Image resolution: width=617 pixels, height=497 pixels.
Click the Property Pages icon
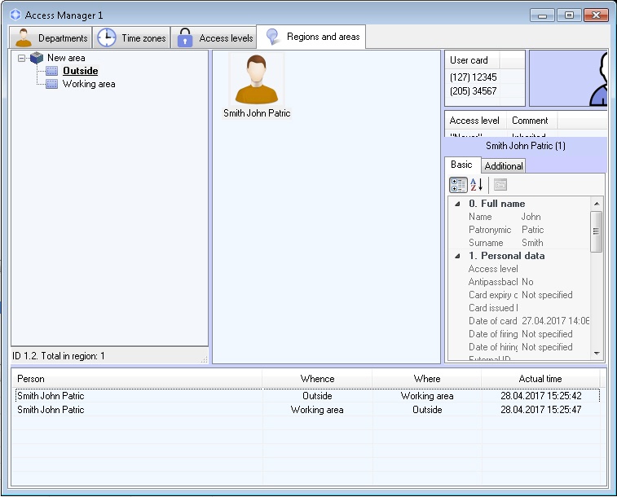pyautogui.click(x=500, y=185)
